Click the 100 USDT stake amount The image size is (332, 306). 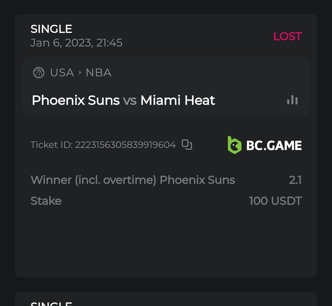275,201
